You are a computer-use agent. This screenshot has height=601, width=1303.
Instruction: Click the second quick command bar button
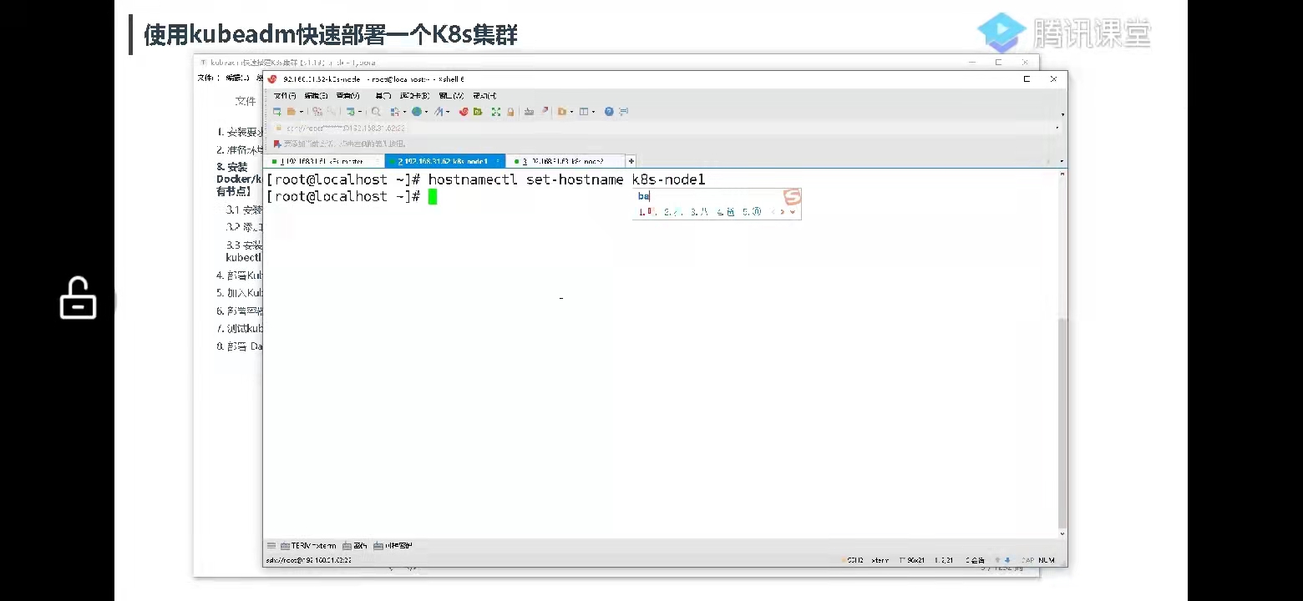(x=355, y=546)
